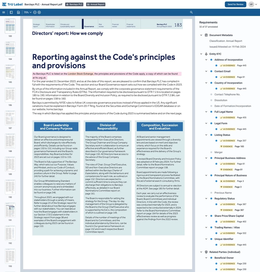Select the Dissolution requirement status dot
Screen dimensions: 260x272
211,100
